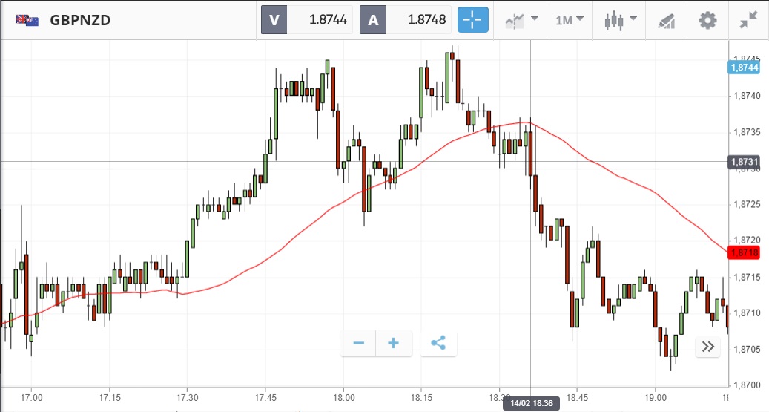The image size is (769, 412).
Task: Click the GBPNZD instrument name
Action: click(80, 20)
